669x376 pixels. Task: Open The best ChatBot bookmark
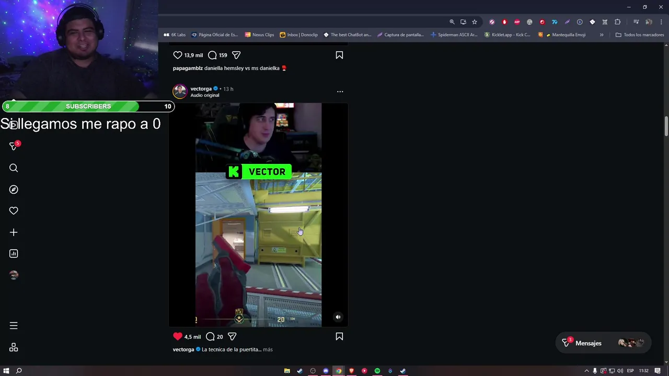pos(347,34)
